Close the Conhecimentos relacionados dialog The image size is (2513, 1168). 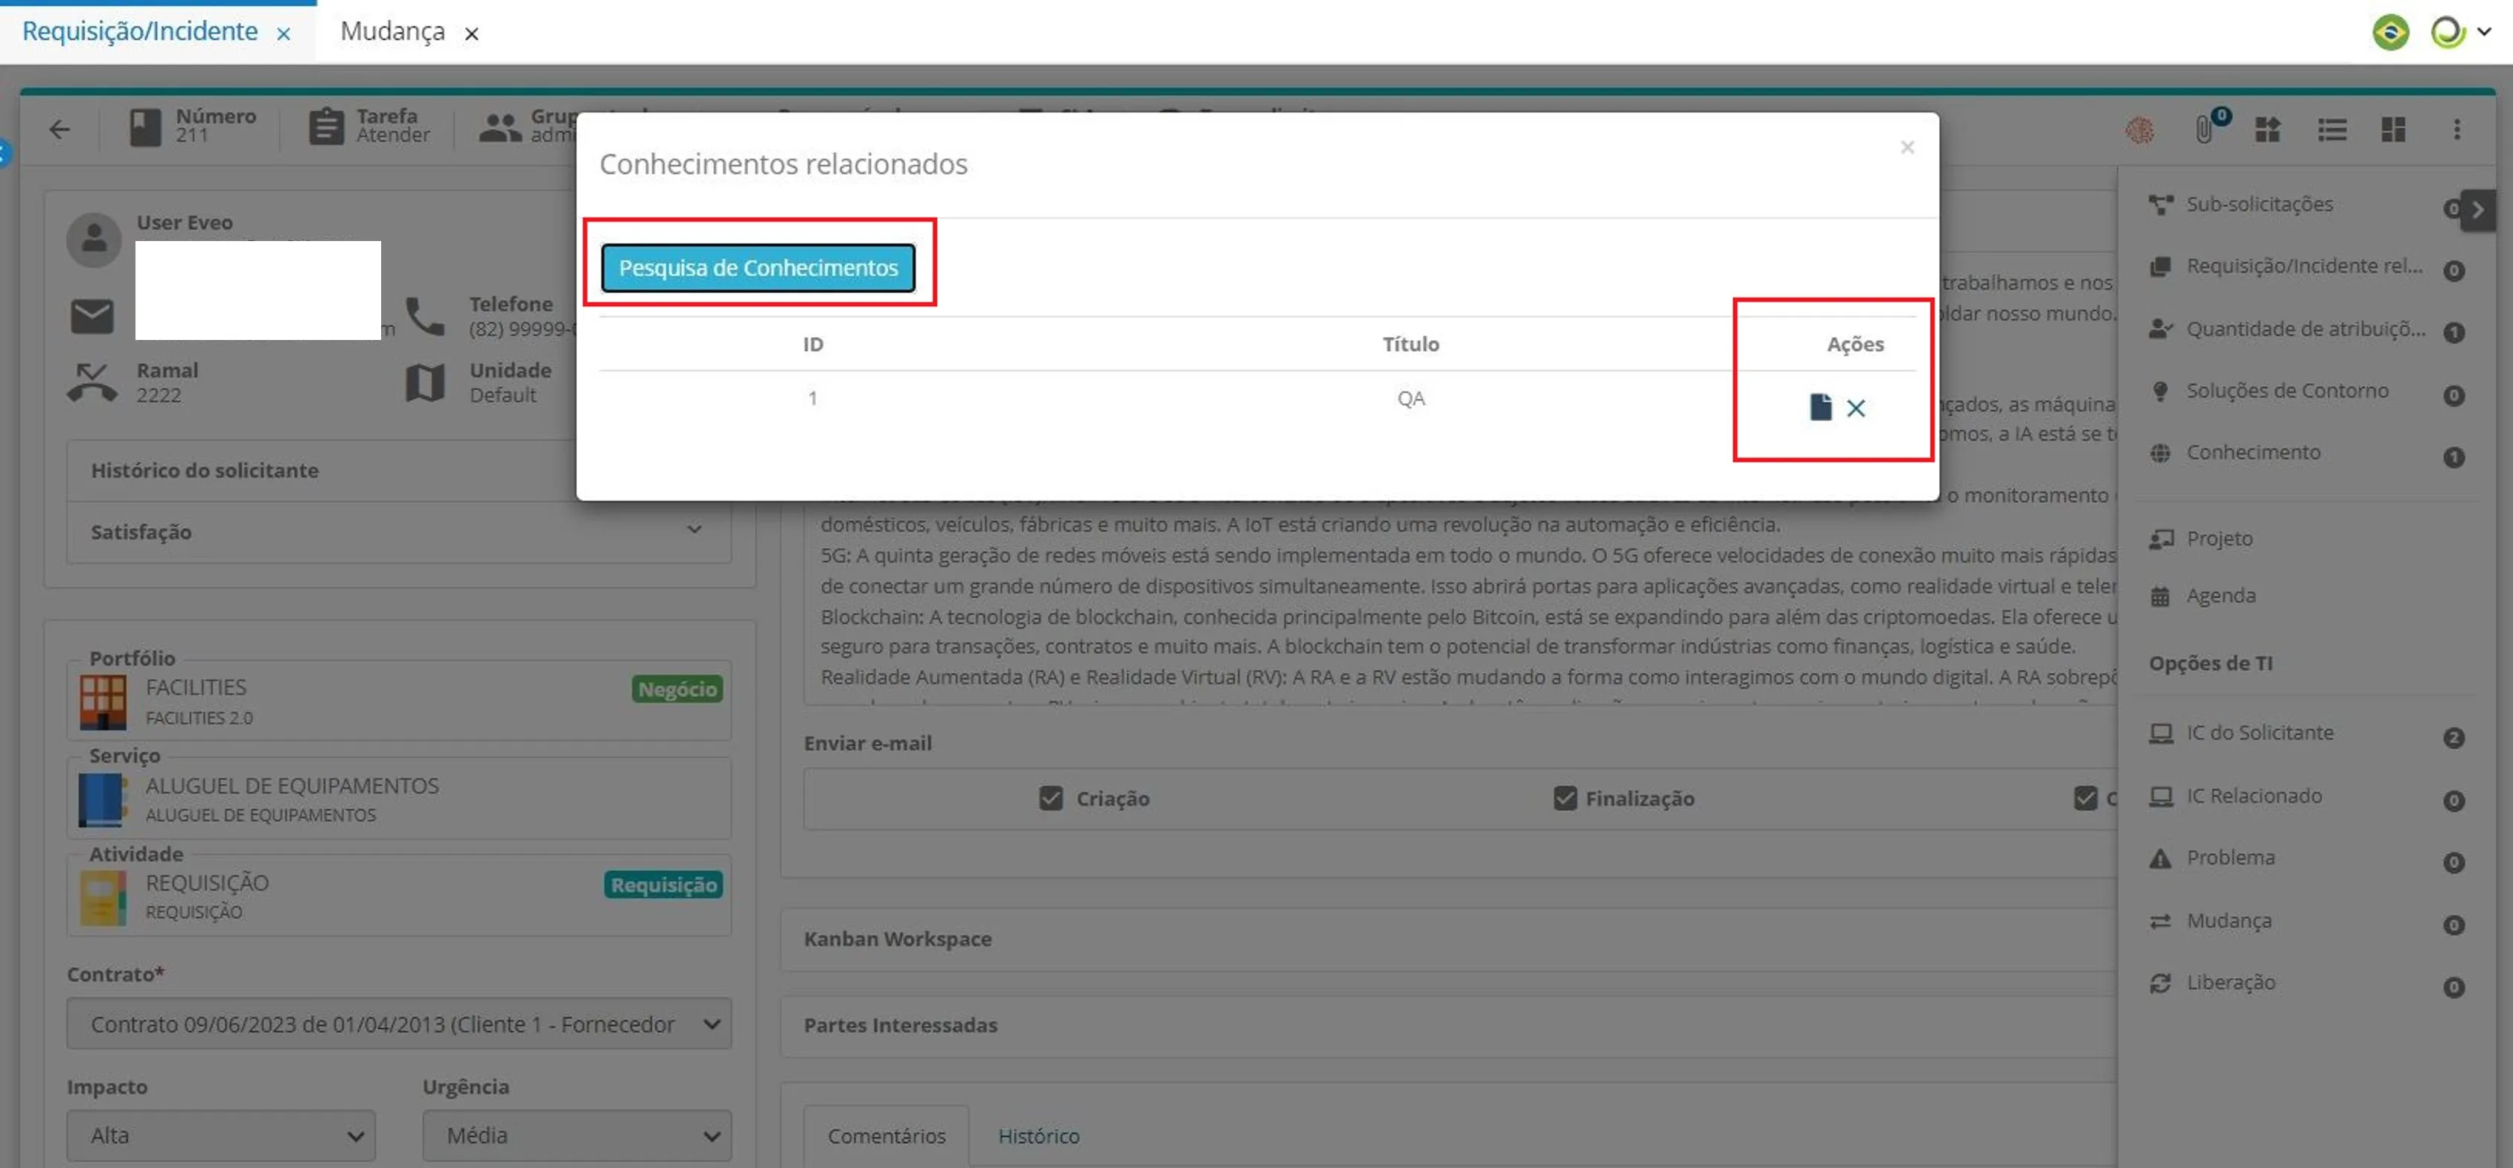[1907, 147]
